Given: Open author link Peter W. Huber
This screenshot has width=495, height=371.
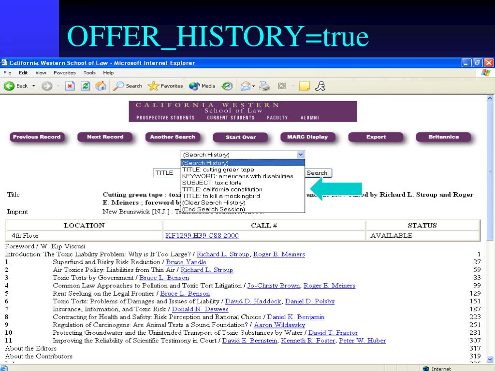Looking at the screenshot, I should pos(363,341).
